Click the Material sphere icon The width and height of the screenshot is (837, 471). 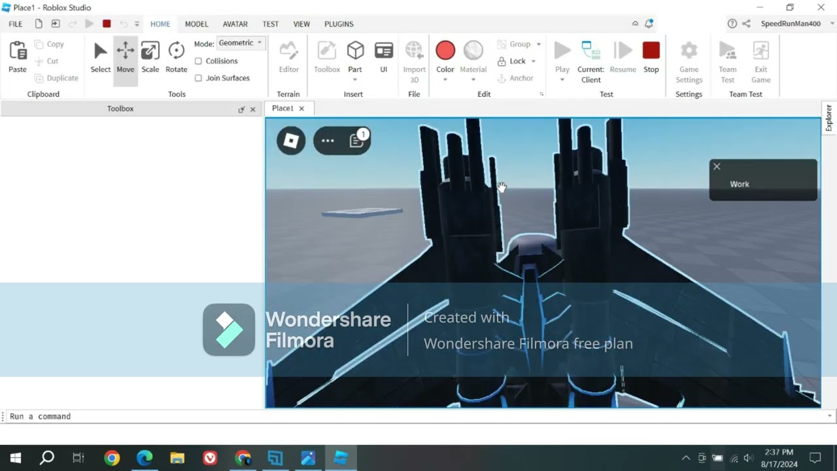point(473,50)
